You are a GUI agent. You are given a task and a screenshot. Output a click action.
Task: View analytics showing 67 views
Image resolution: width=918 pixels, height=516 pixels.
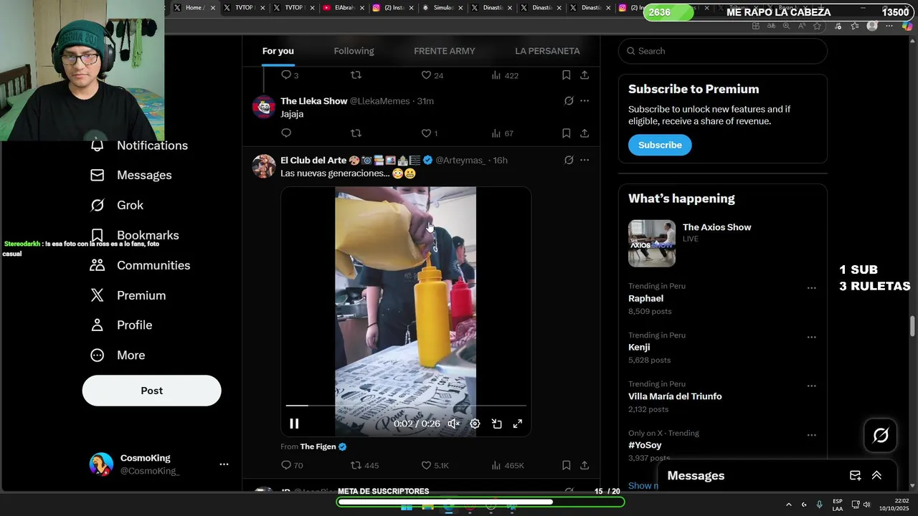click(x=502, y=133)
